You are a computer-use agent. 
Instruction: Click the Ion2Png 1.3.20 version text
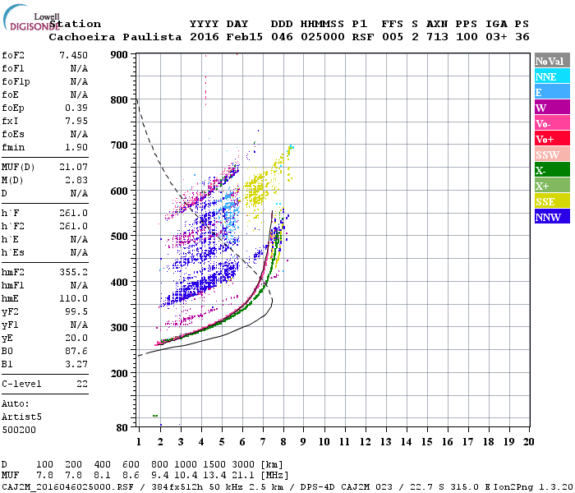tap(534, 487)
